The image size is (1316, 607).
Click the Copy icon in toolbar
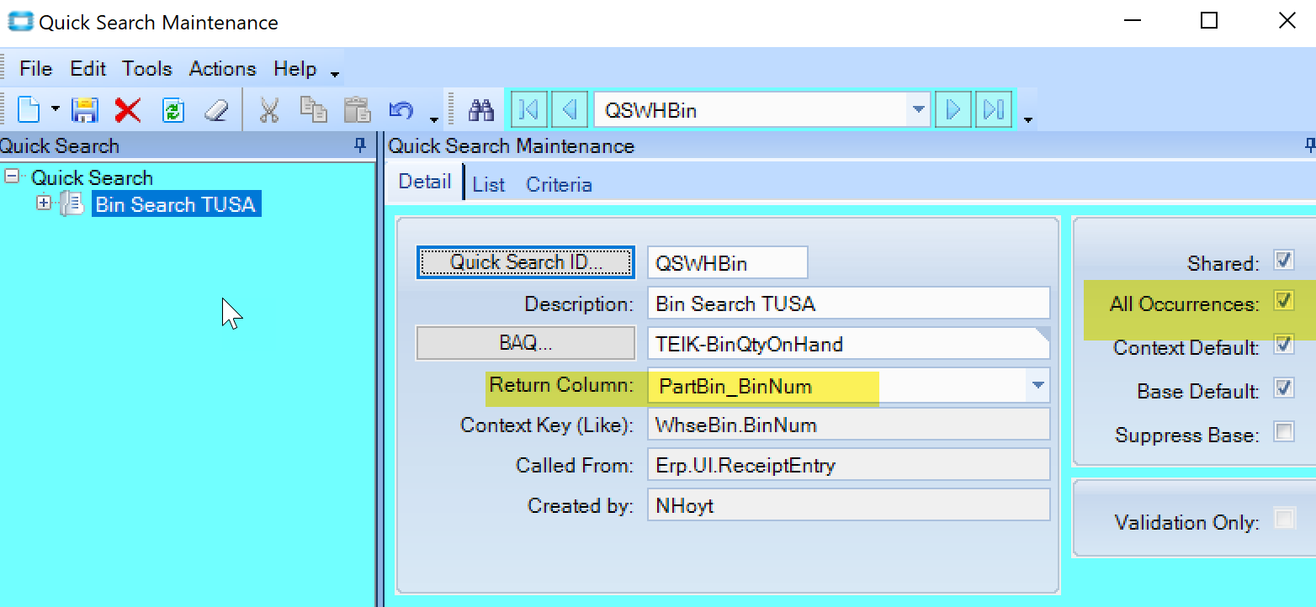click(x=314, y=110)
